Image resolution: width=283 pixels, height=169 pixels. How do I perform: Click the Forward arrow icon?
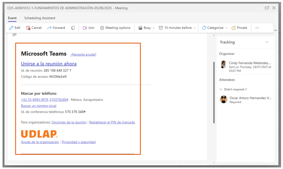point(49,28)
